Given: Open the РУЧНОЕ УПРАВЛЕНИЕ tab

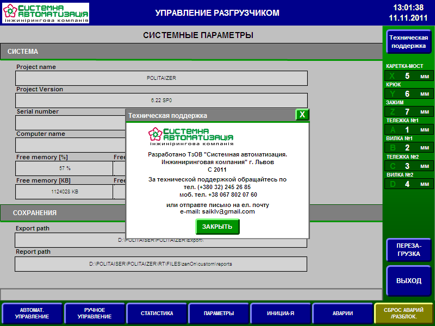Looking at the screenshot, I should pos(95,314).
